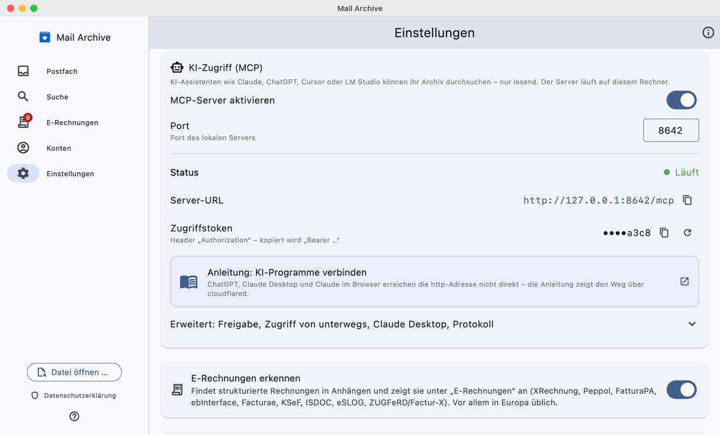Click the robot icon beside KI-Zugriff (MCP)
Viewport: 720px width, 435px height.
(177, 67)
